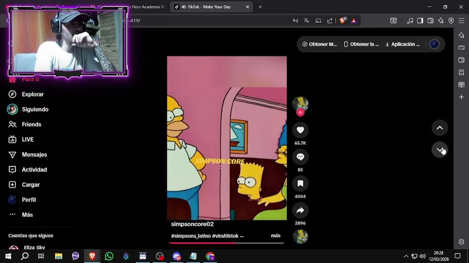Seek on the red video progress bar
The image size is (469, 263).
click(x=227, y=243)
